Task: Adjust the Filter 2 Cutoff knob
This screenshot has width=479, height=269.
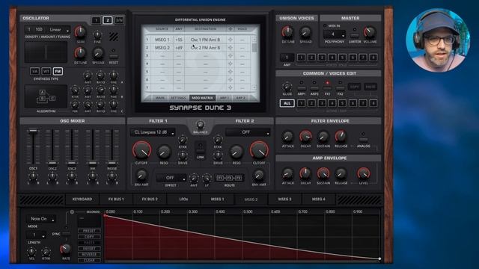Action: [x=259, y=150]
